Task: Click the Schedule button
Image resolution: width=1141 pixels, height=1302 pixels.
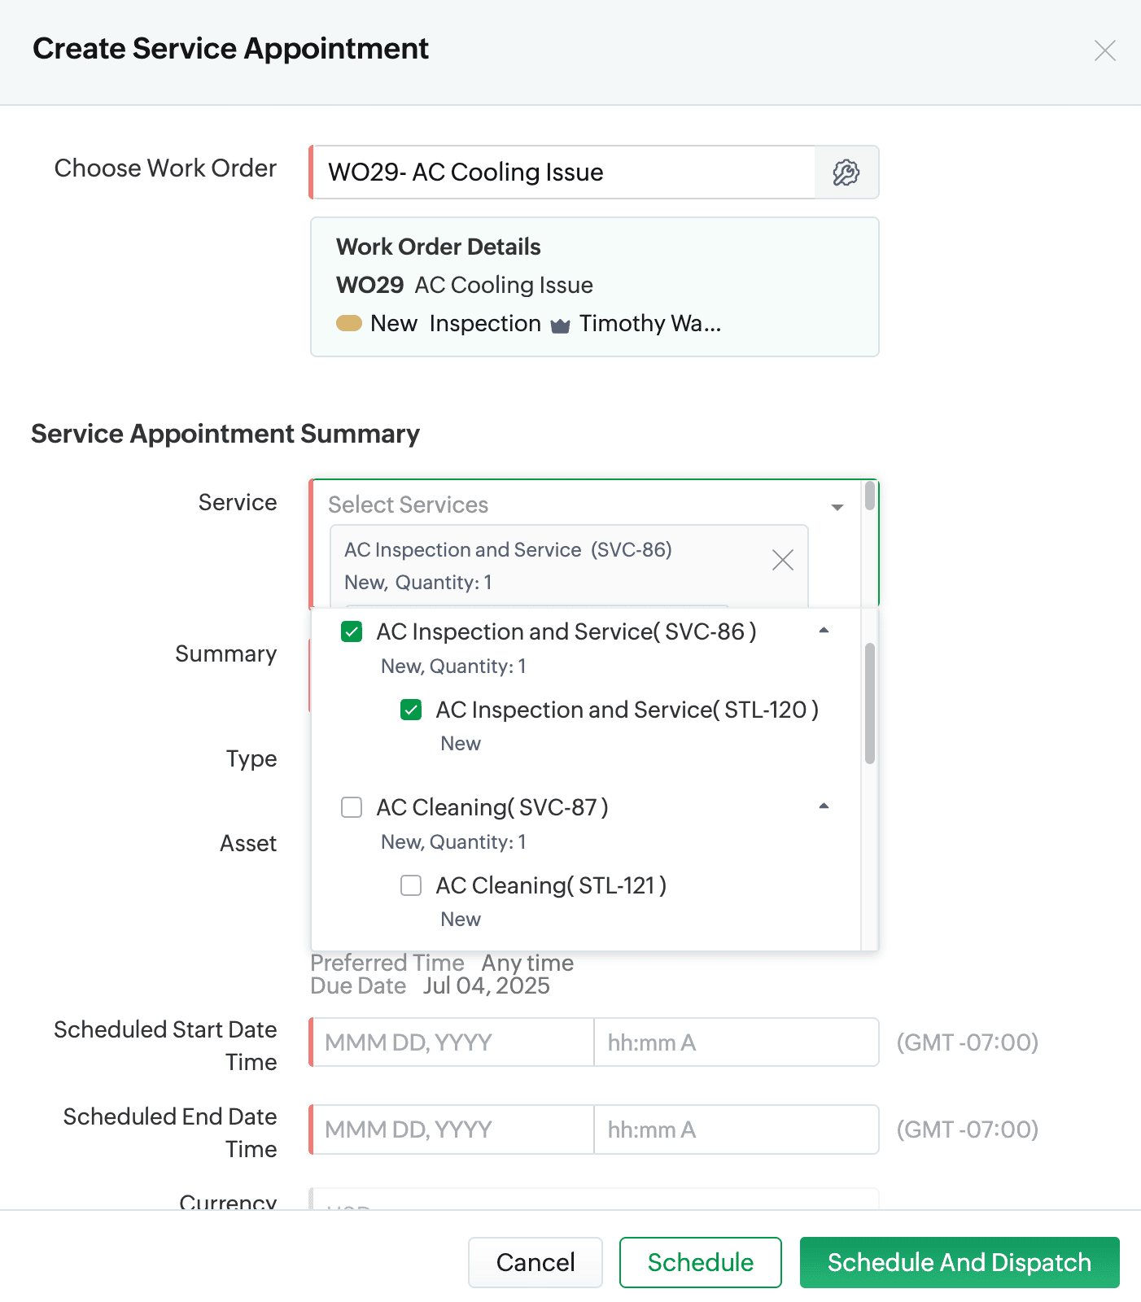Action: pos(700,1262)
